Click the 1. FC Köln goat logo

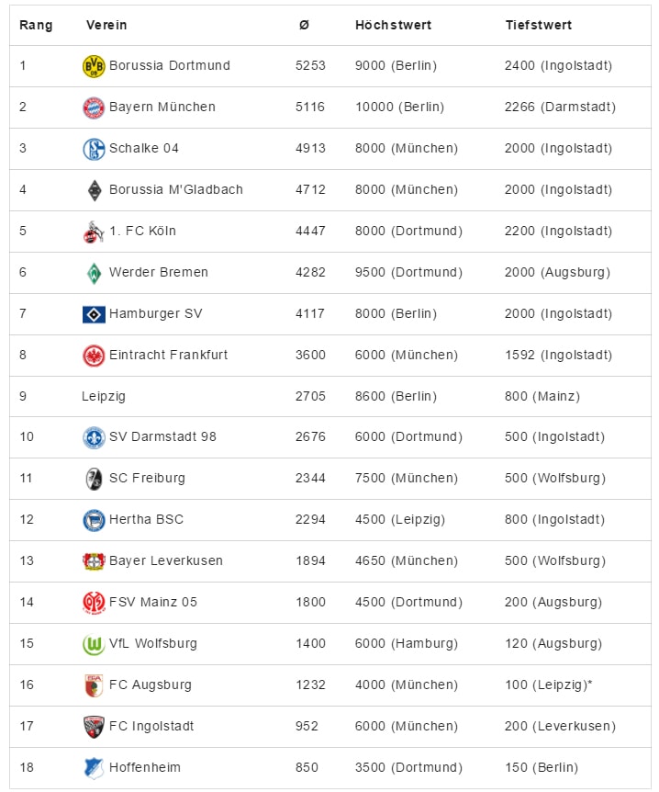[94, 232]
